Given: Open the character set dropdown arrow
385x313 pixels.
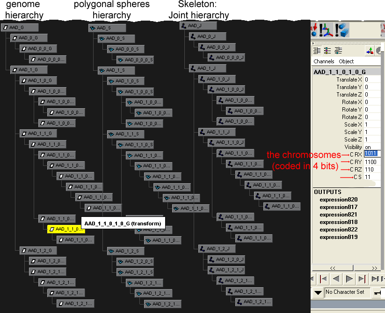Looking at the screenshot, I should [x=318, y=292].
